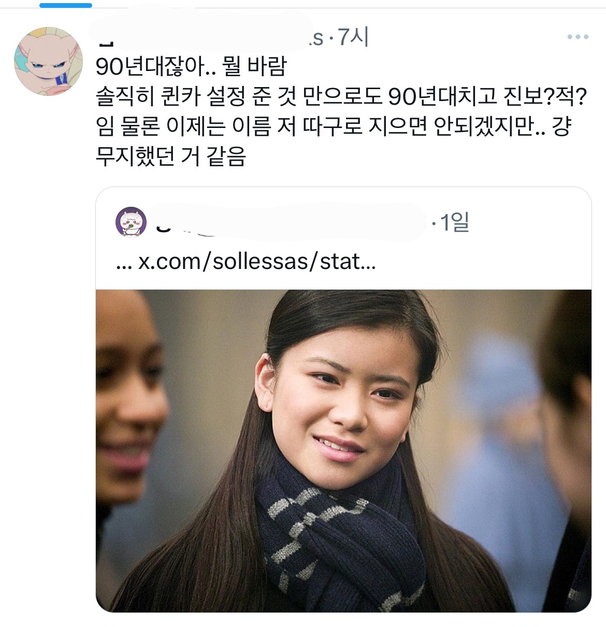Open the tweet via the 7시 timestamp
606x627 pixels.
click(353, 37)
